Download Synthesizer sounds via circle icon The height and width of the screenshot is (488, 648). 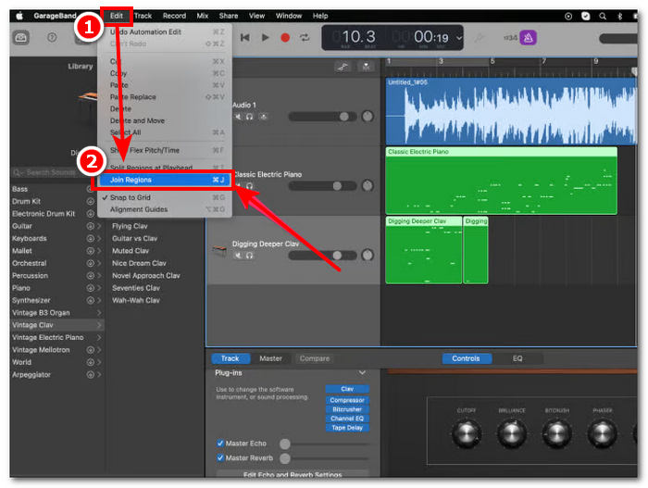90,301
